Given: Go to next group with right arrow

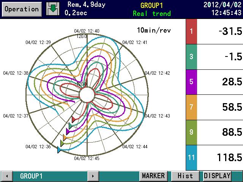Looking at the screenshot, I should coord(93,176).
